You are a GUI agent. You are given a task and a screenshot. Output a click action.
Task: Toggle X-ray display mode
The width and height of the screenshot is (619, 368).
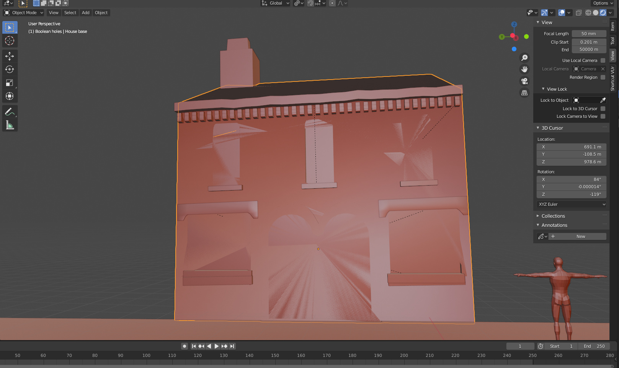point(579,13)
